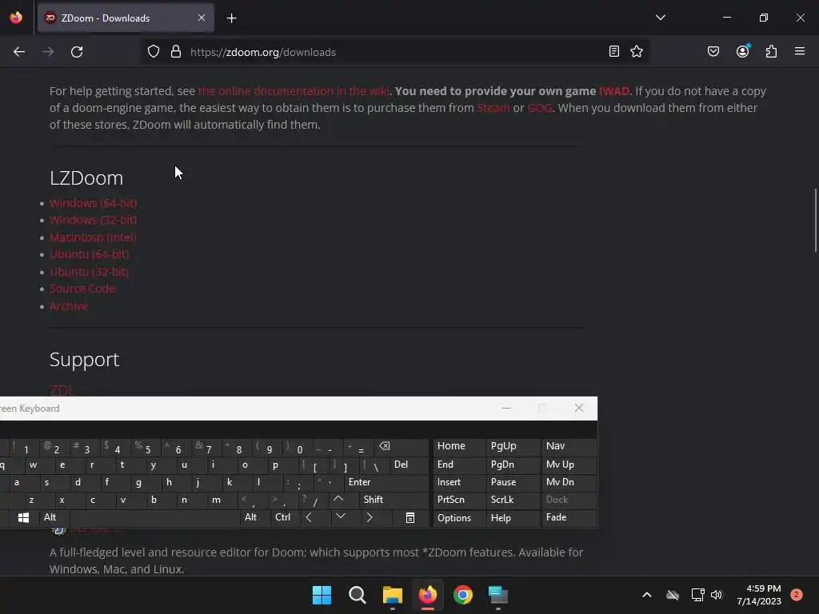Tap the PrtScn key on the On-Screen Keyboard
Viewport: 819px width, 614px height.
click(x=460, y=500)
